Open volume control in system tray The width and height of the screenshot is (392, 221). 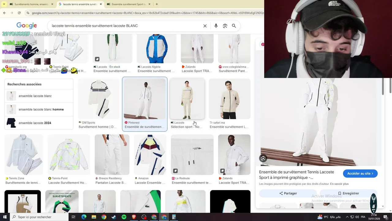coord(357,217)
